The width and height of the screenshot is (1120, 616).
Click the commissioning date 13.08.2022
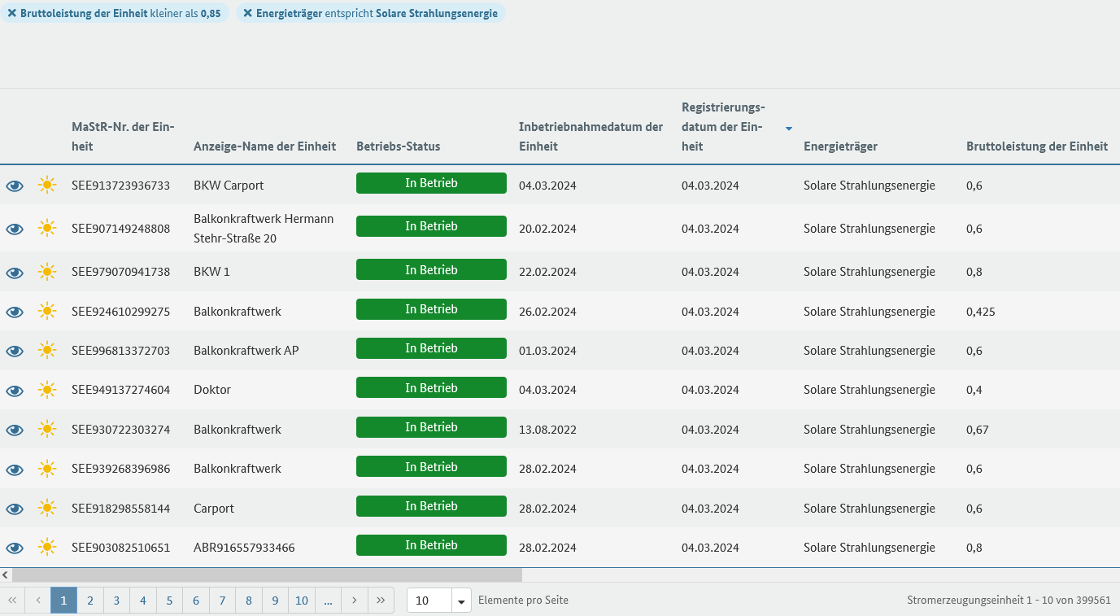click(547, 430)
